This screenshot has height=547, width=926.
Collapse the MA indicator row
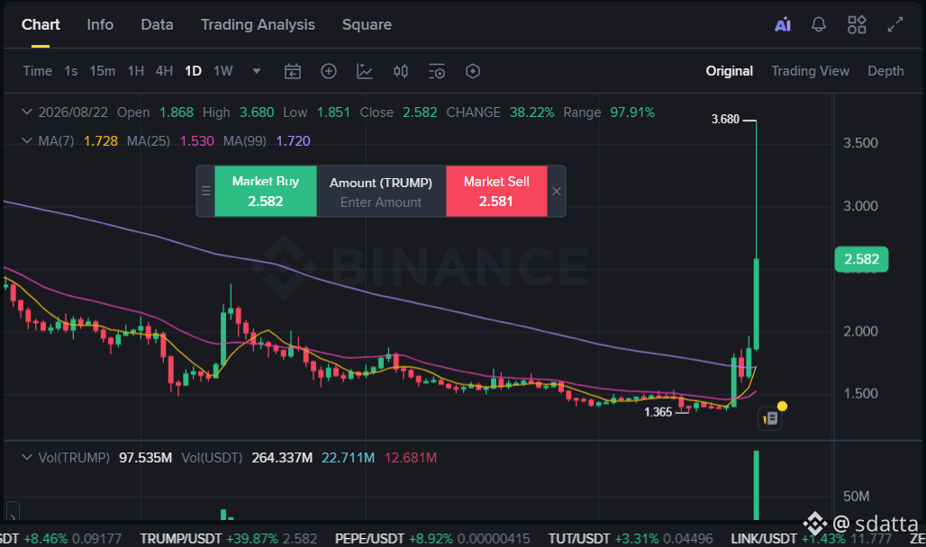(x=27, y=140)
